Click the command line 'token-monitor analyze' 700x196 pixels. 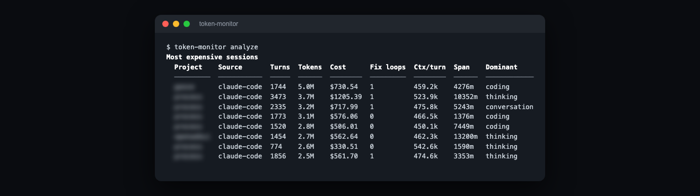[216, 47]
